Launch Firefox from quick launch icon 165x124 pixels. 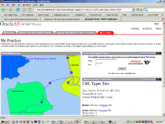point(24,122)
